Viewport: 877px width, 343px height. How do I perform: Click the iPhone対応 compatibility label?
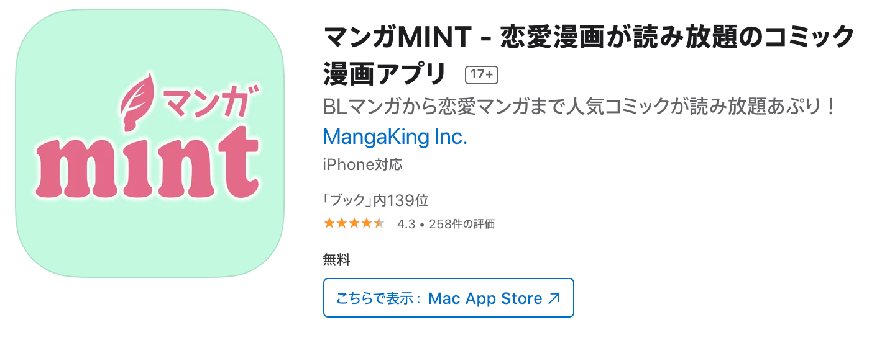(x=362, y=164)
